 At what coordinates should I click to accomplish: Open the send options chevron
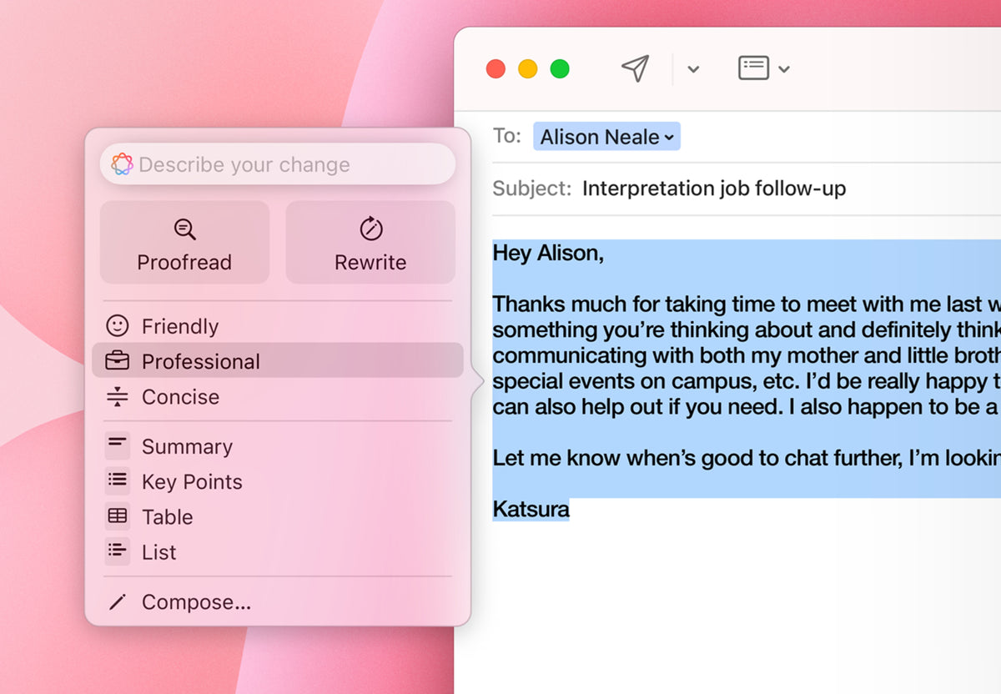tap(693, 69)
